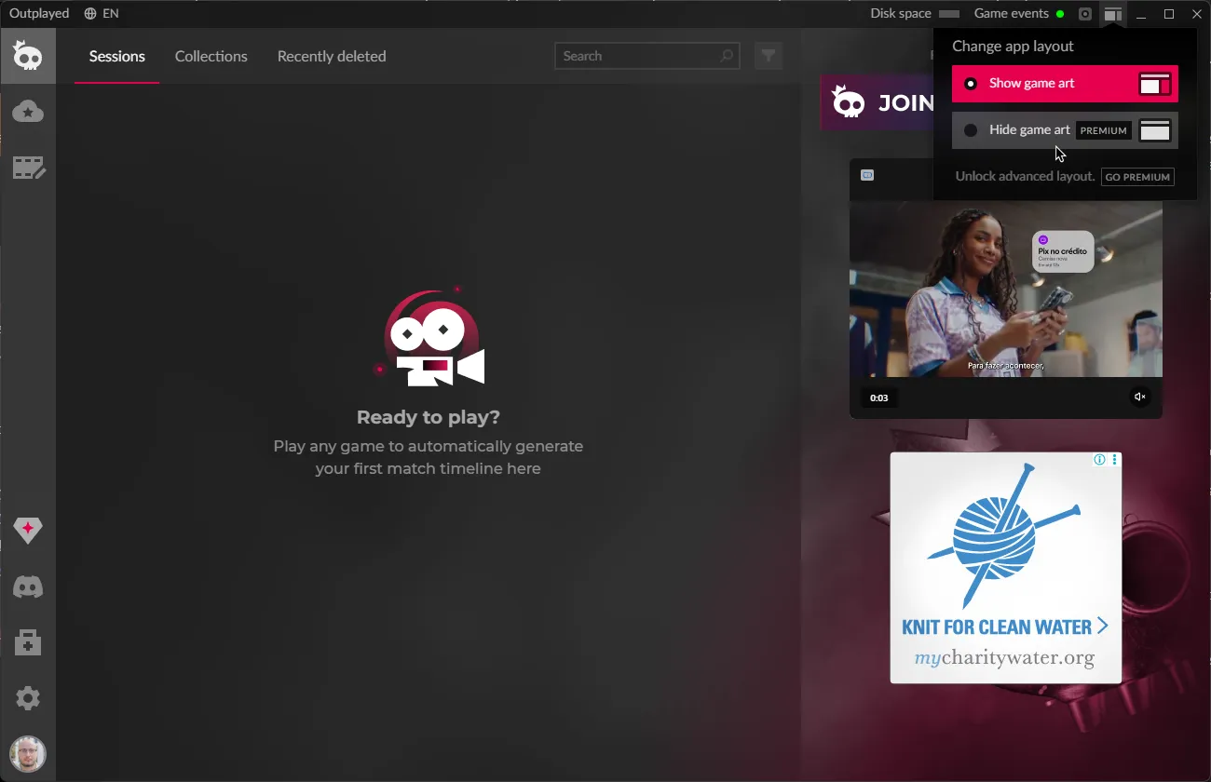This screenshot has width=1211, height=782.
Task: Open the knit ad options dots
Action: pyautogui.click(x=1114, y=459)
